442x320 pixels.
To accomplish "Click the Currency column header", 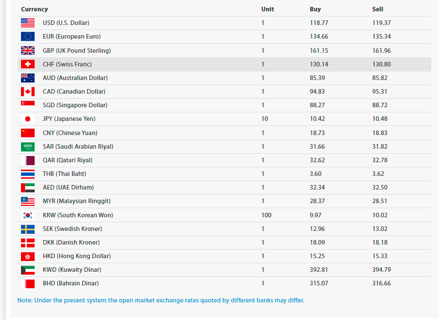I will (x=35, y=9).
